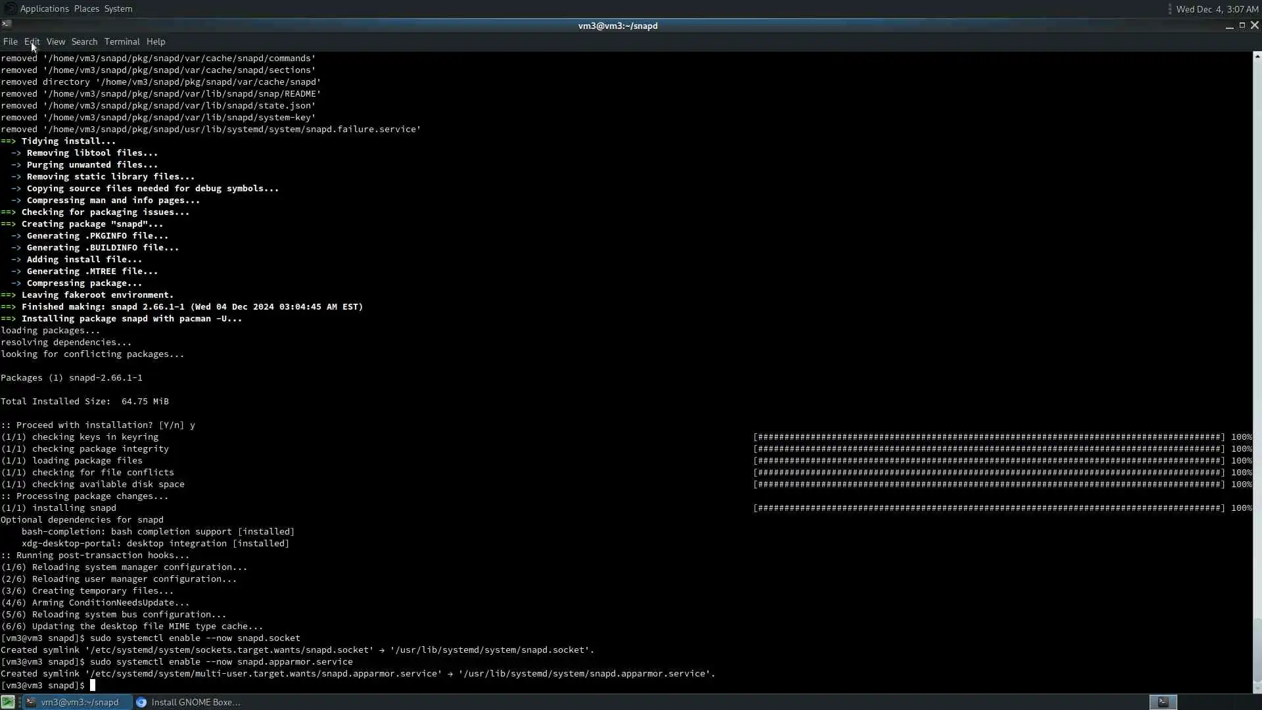Open the View menu

55,41
